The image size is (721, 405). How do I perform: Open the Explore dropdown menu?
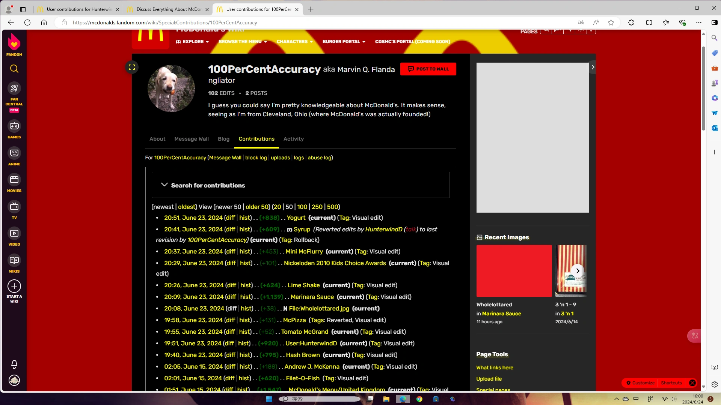(x=193, y=42)
